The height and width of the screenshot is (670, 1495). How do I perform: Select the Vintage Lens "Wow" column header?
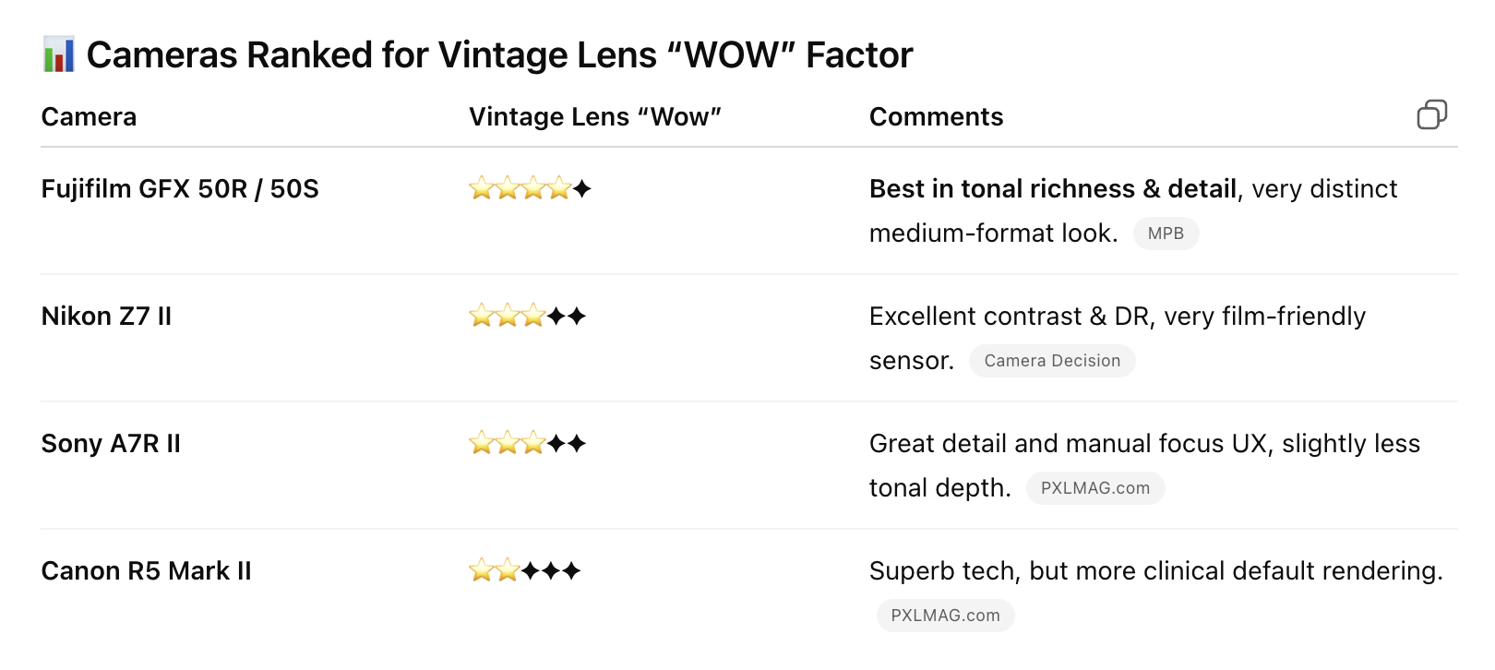coord(594,117)
